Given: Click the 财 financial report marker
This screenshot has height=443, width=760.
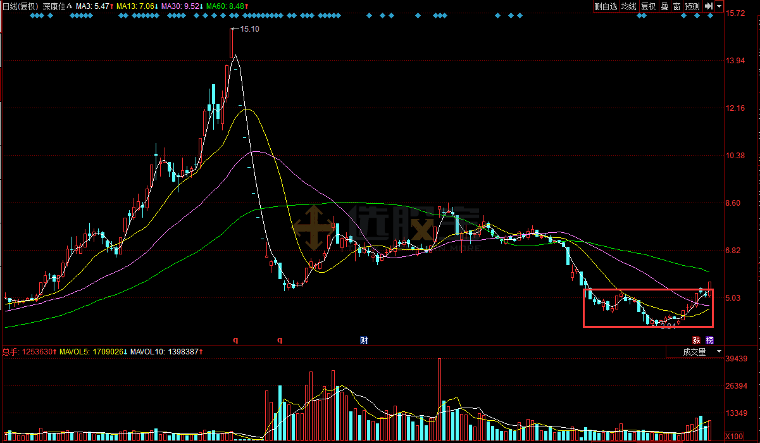Looking at the screenshot, I should pos(364,340).
